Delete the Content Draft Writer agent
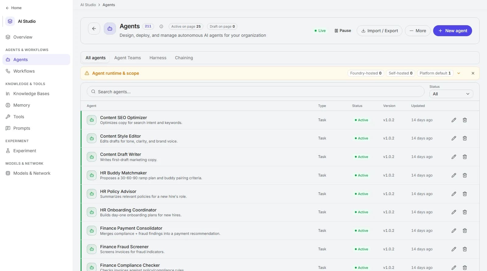 (x=465, y=157)
